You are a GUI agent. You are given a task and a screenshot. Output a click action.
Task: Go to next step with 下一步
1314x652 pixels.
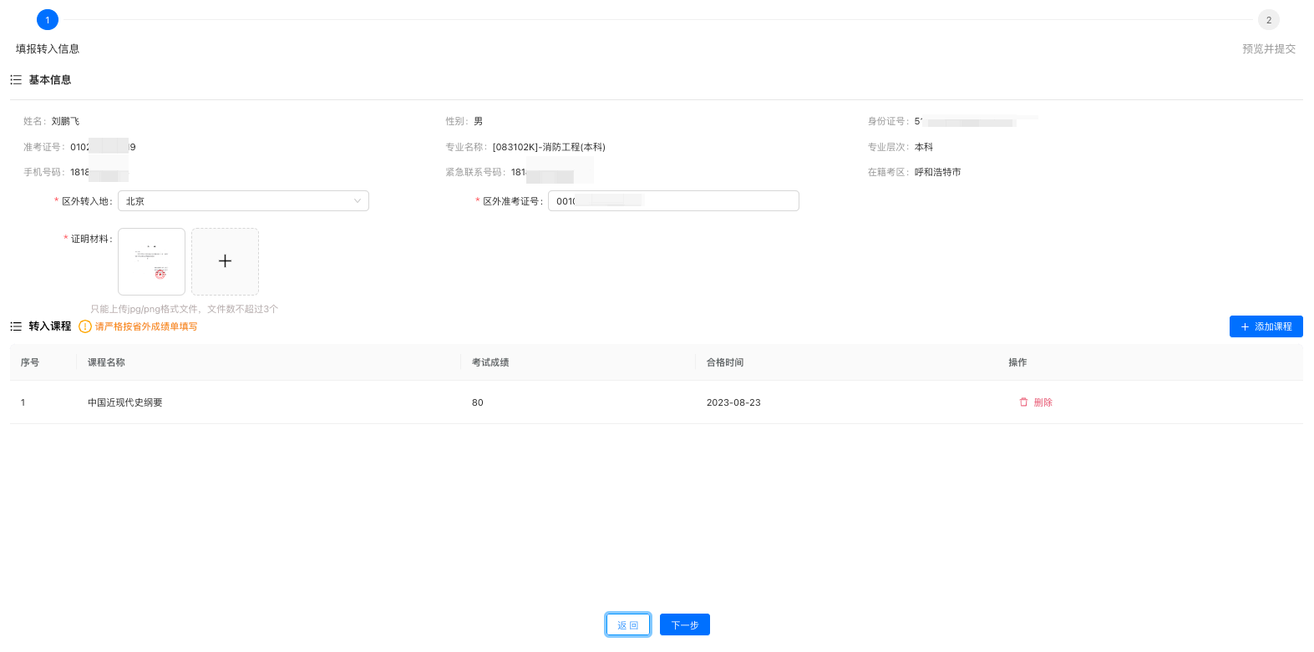(x=685, y=624)
